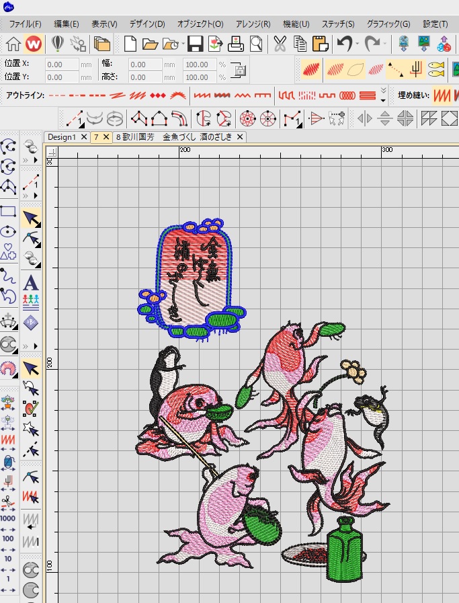Open print preview magnifier icon
The width and height of the screenshot is (459, 603).
click(x=256, y=44)
